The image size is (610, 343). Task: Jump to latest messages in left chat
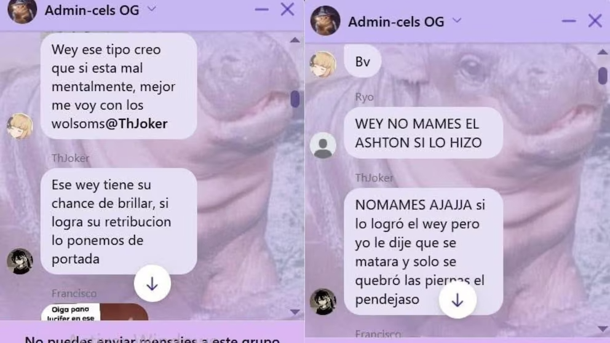(152, 284)
